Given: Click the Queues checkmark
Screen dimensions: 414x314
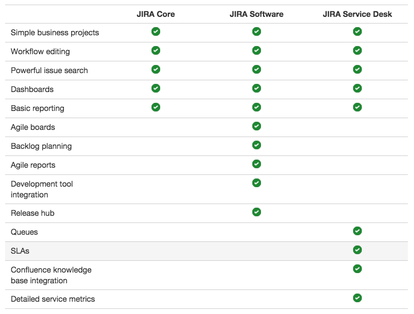Looking at the screenshot, I should pyautogui.click(x=358, y=231).
